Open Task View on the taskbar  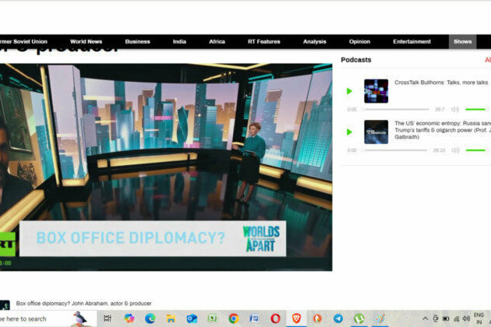[x=108, y=318]
